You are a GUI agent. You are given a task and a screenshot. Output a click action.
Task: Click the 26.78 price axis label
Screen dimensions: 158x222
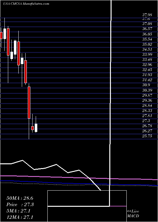[147, 126]
